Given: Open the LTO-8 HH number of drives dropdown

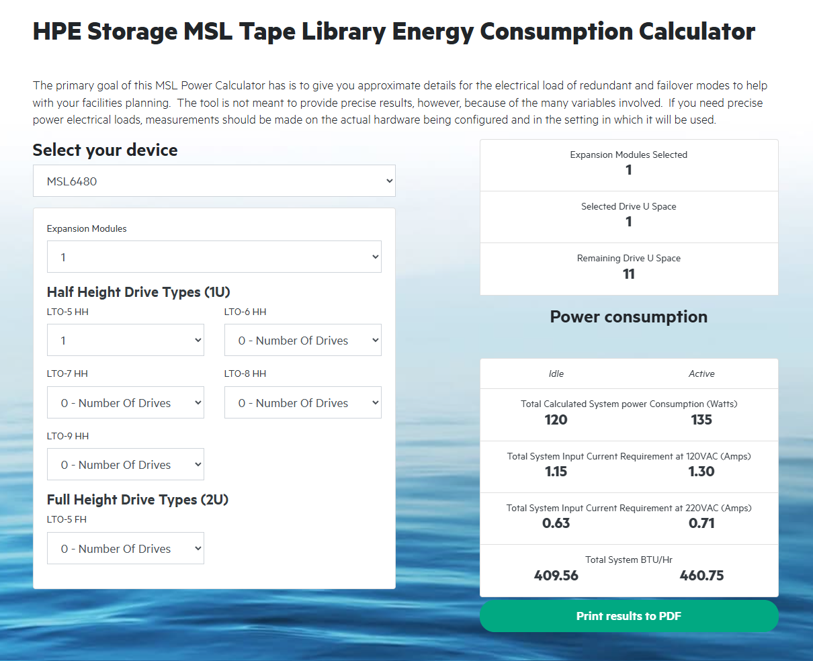Looking at the screenshot, I should pos(302,402).
